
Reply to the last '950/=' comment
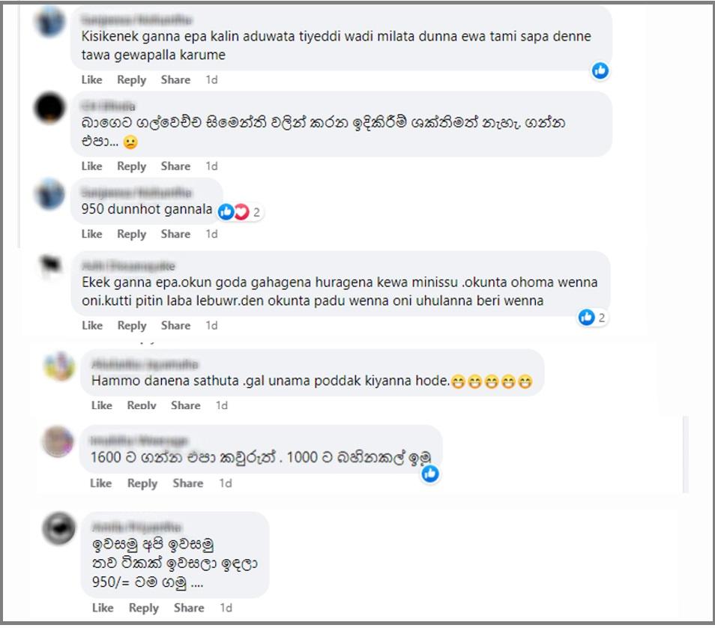(144, 608)
